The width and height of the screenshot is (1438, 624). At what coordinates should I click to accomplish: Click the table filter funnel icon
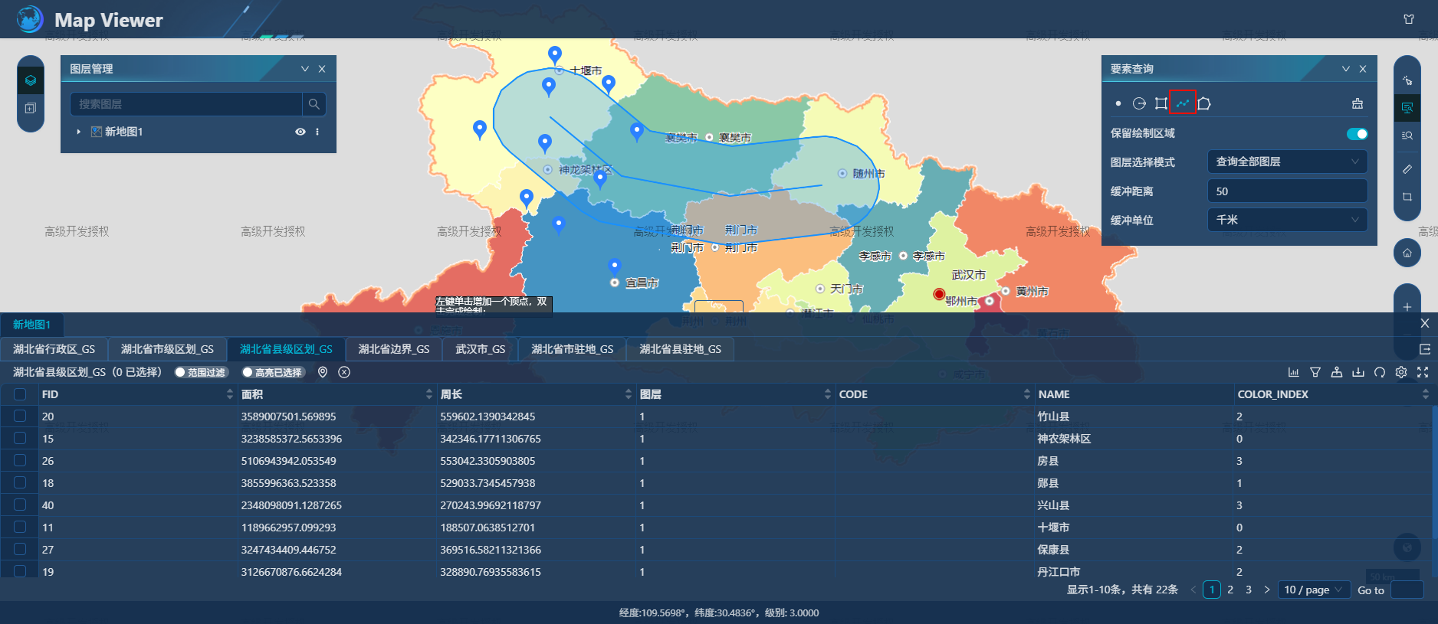click(x=1315, y=372)
